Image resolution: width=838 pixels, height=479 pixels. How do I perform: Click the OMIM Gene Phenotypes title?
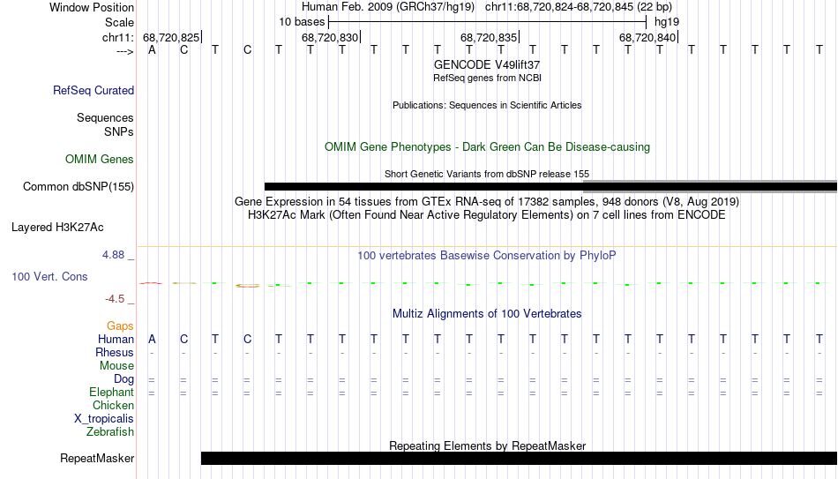[x=487, y=147]
